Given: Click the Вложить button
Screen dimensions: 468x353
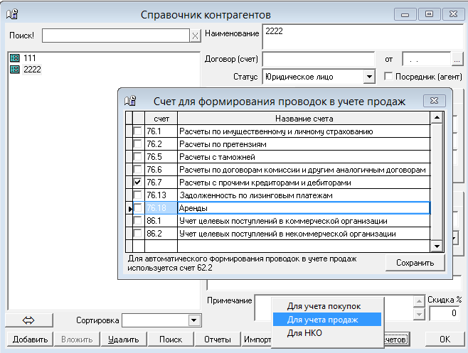Looking at the screenshot, I should [x=77, y=340].
